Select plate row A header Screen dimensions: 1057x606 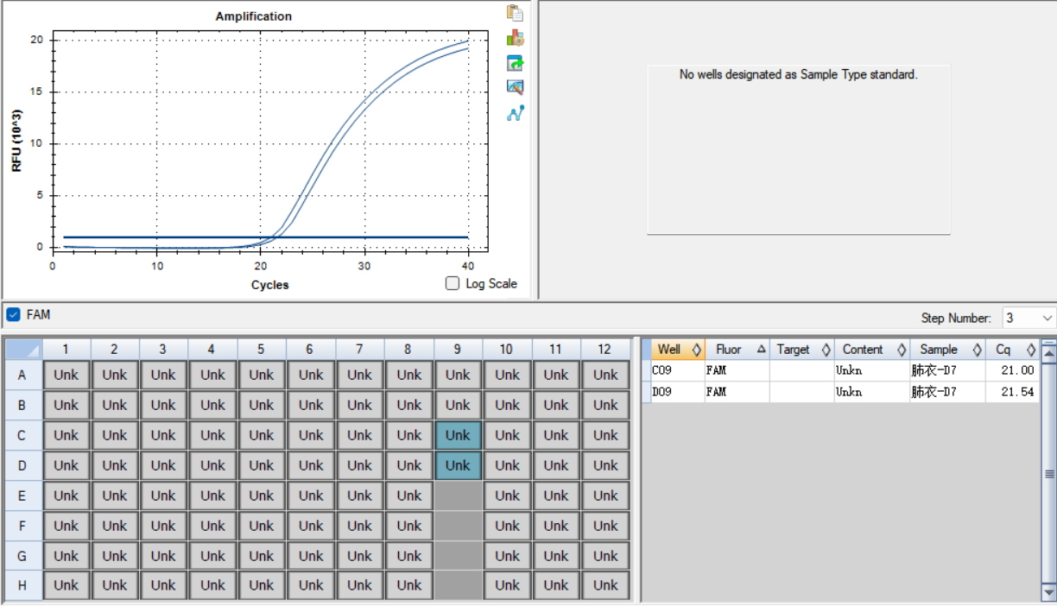(x=23, y=375)
